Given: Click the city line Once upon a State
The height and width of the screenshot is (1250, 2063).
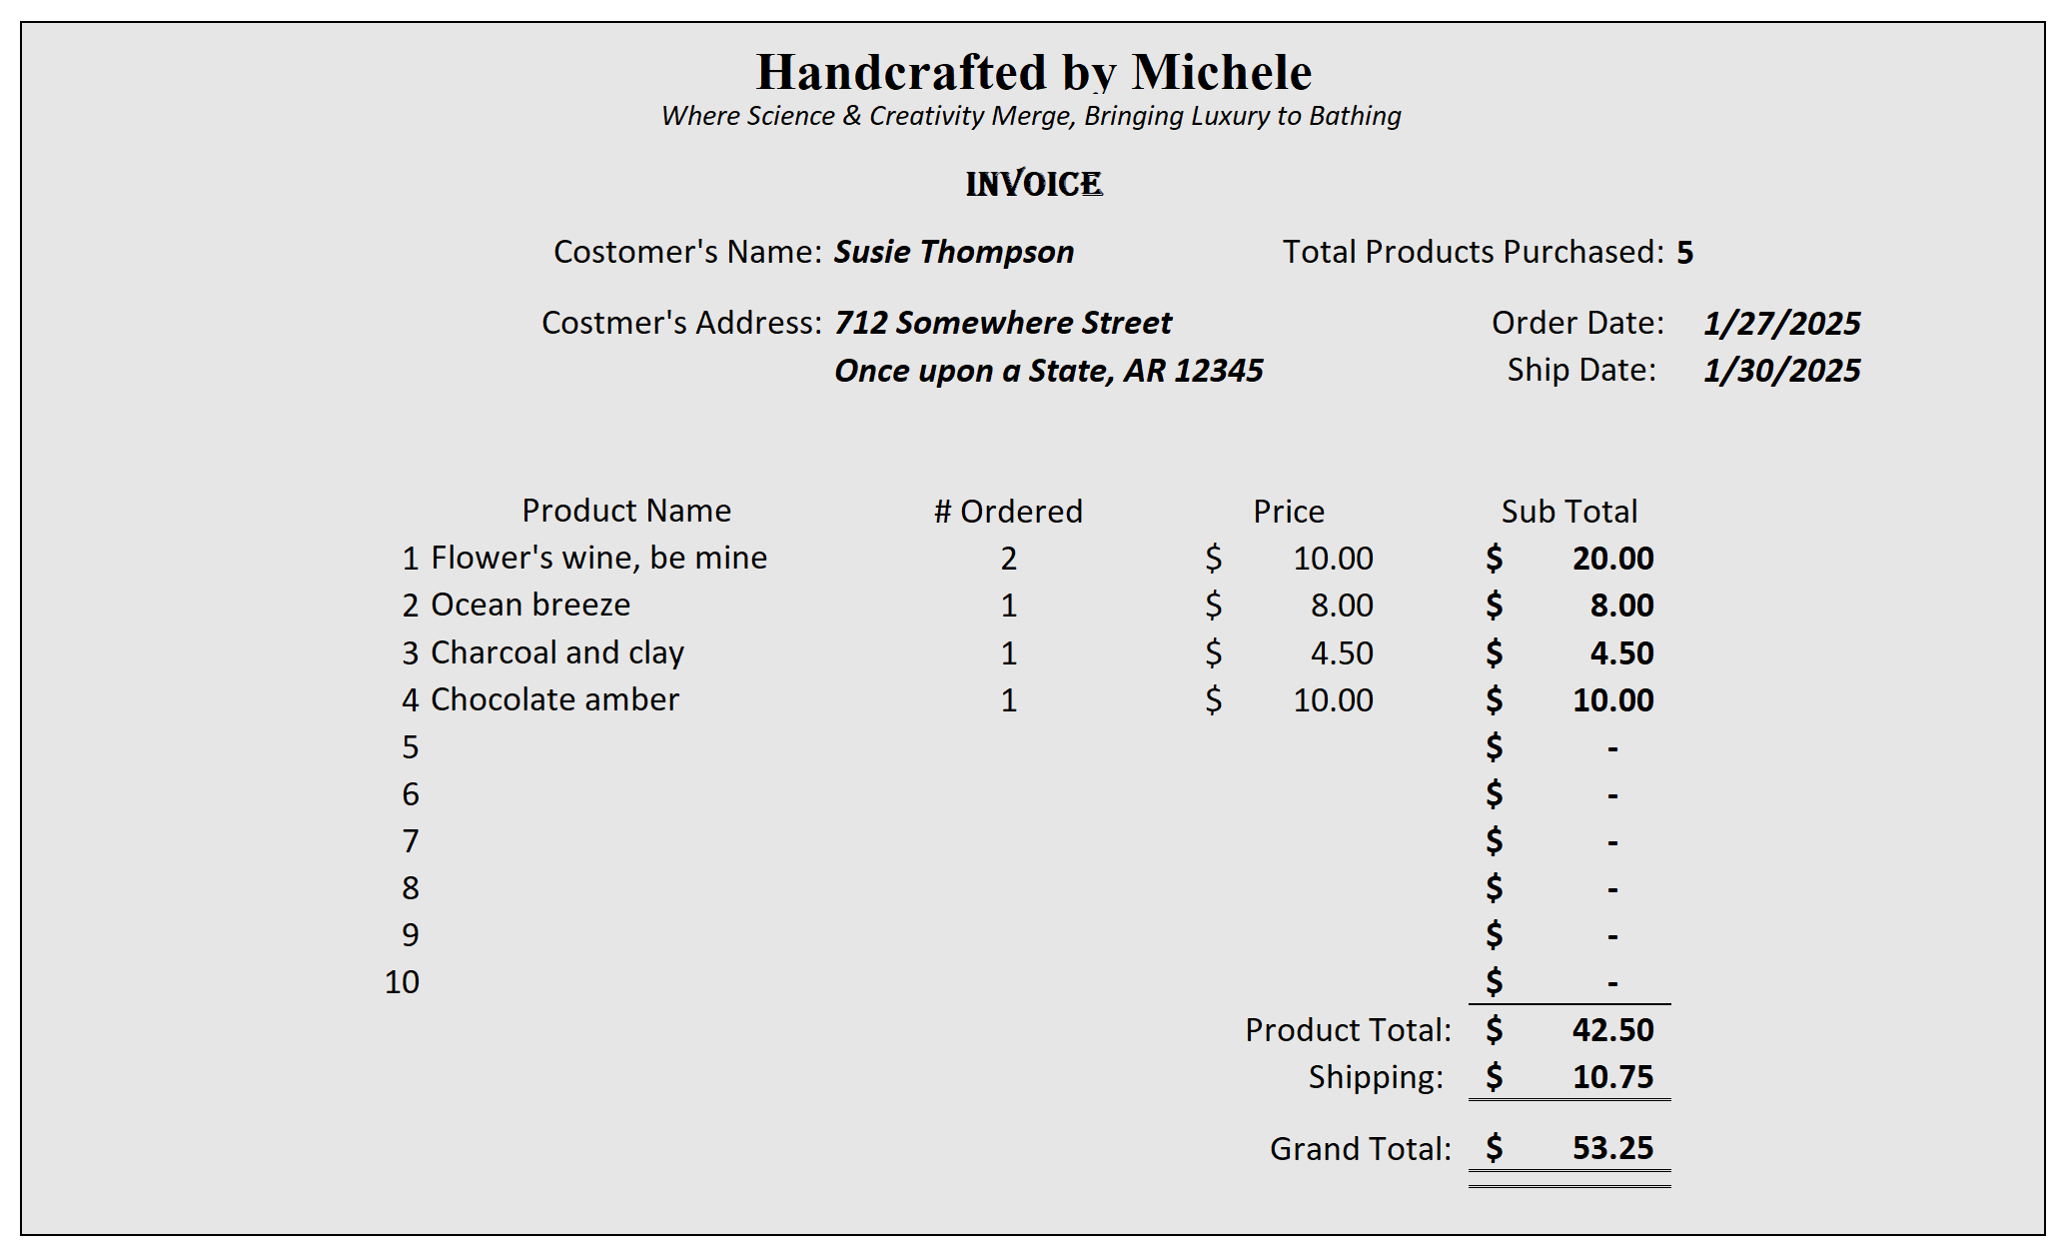Looking at the screenshot, I should coord(1048,371).
